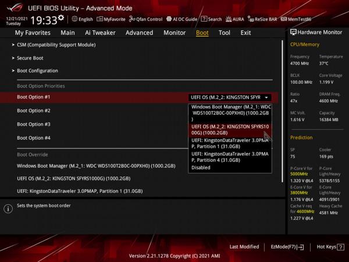Screen dimensions: 349x262
Task: Click the Boot Override heading
Action: point(33,155)
